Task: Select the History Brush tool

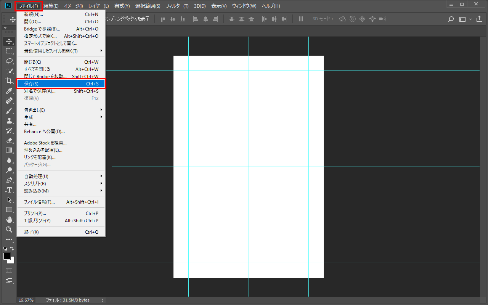Action: 9,130
